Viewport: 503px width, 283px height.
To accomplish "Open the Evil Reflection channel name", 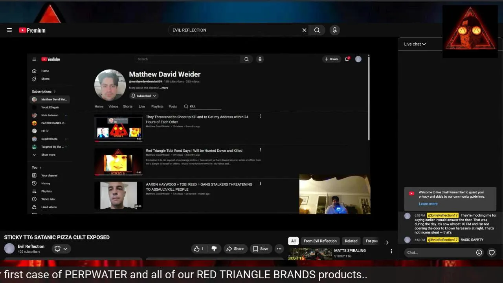I will 31,246.
